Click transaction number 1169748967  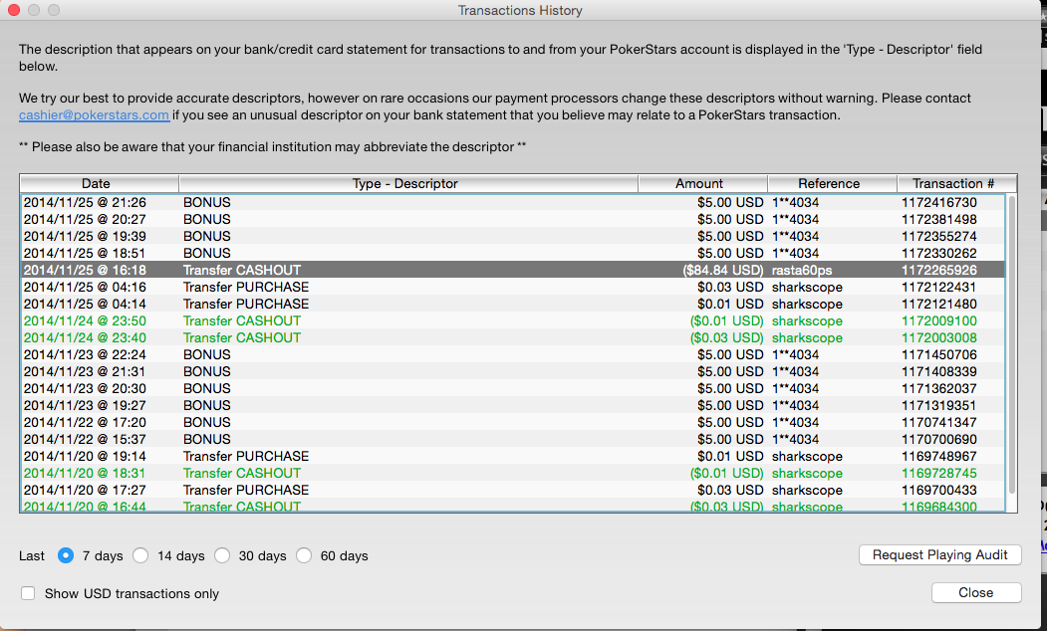pyautogui.click(x=938, y=456)
